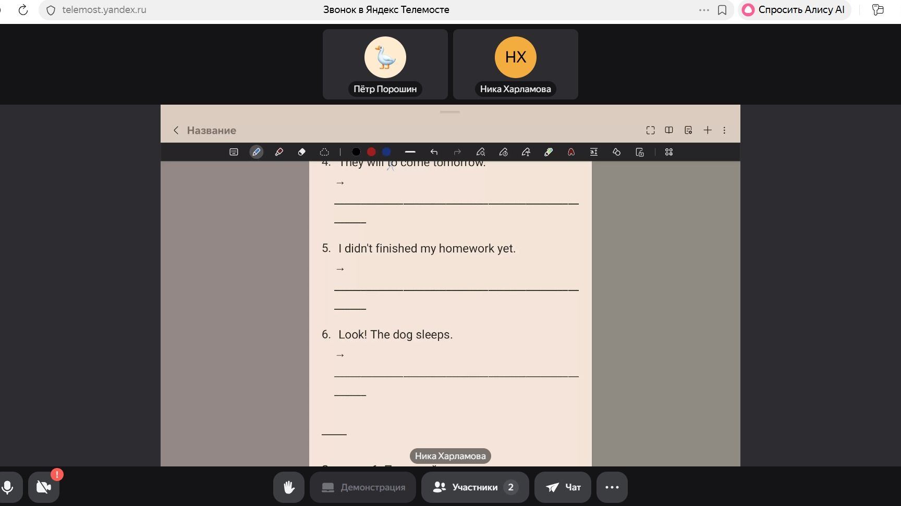
Task: Pick the red pen color
Action: pos(371,152)
